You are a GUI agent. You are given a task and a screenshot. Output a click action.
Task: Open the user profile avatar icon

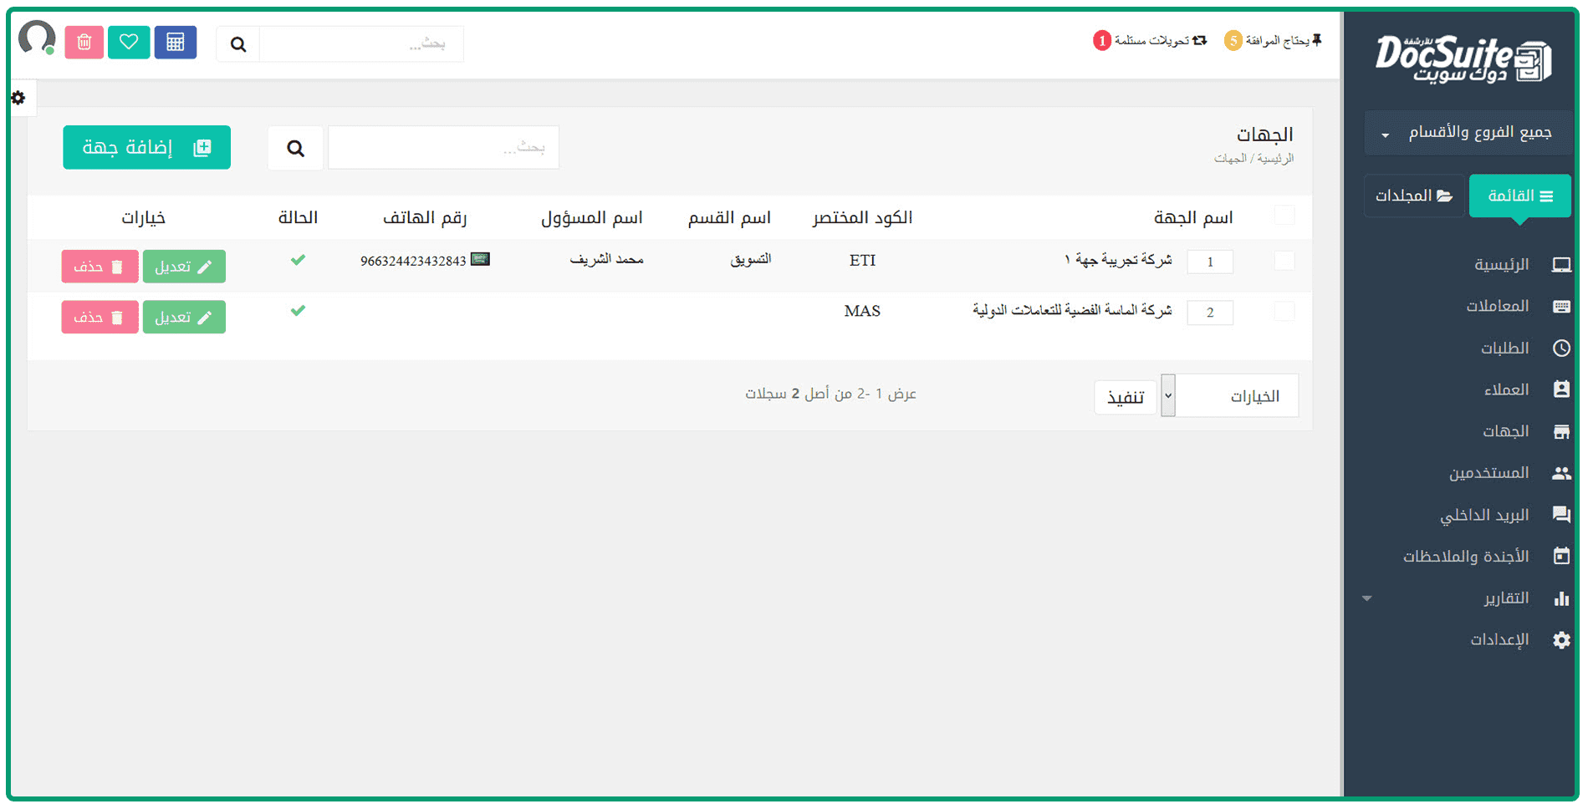[37, 38]
